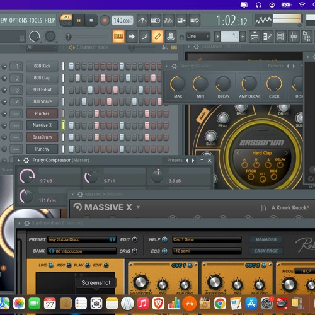315x315 pixels.
Task: Toggle the step editing icon
Action: point(145,37)
